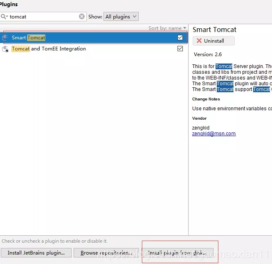Click the Change Notes heading

tap(206, 99)
